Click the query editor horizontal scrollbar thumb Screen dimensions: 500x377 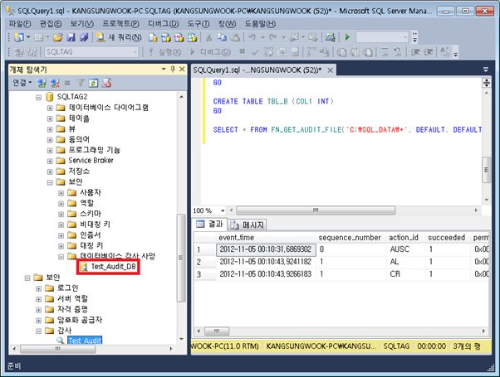coord(316,210)
